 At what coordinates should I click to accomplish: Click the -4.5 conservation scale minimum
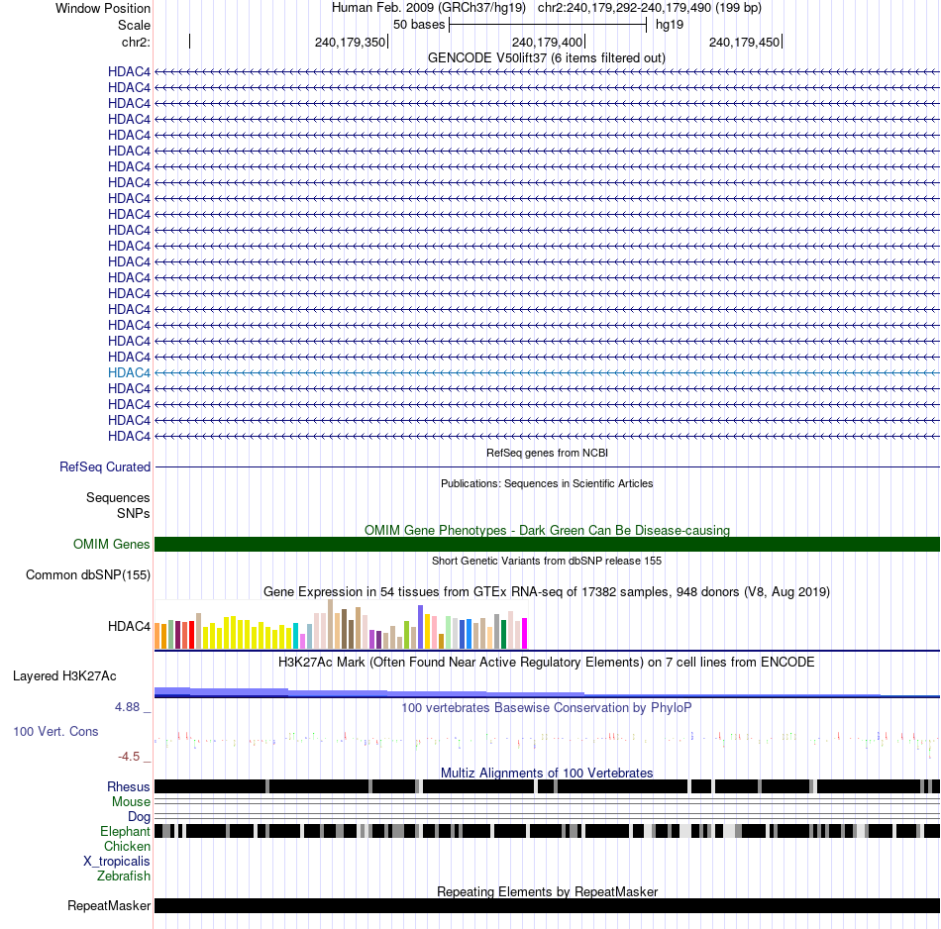click(129, 756)
